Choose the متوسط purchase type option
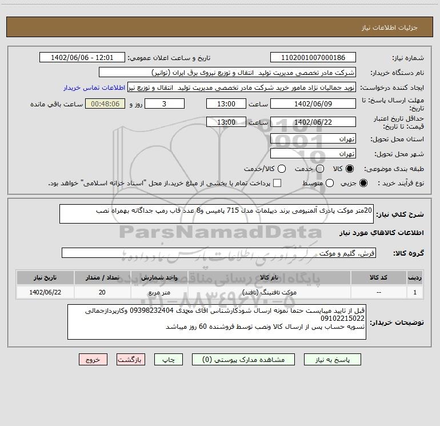440x426 pixels. (330, 183)
